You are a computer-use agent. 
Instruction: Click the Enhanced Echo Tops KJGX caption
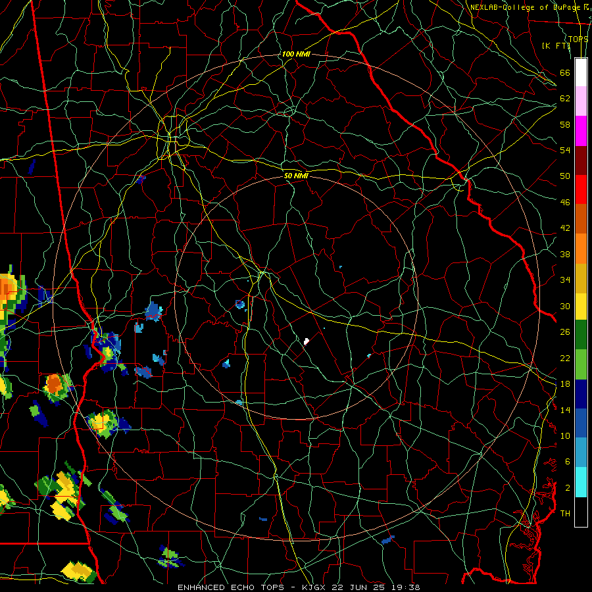tap(298, 587)
